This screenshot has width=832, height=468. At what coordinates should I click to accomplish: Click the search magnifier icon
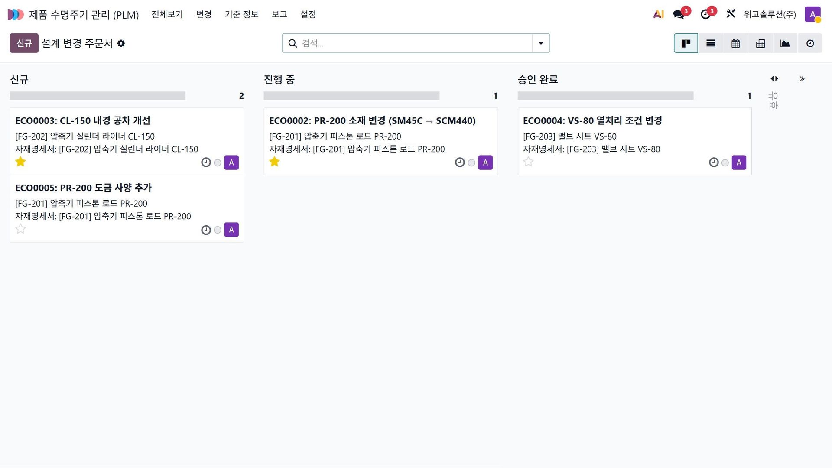coord(293,43)
